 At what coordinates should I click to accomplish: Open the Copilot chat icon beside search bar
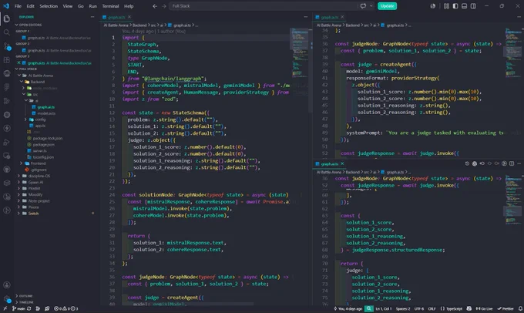pyautogui.click(x=363, y=6)
